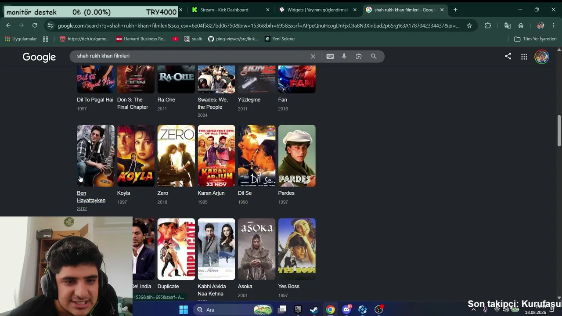Open the Google Translate extension icon
Screen dimensions: 562x316
click(508, 25)
